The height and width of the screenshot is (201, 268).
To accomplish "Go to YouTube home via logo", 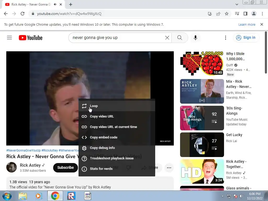I will tap(31, 38).
